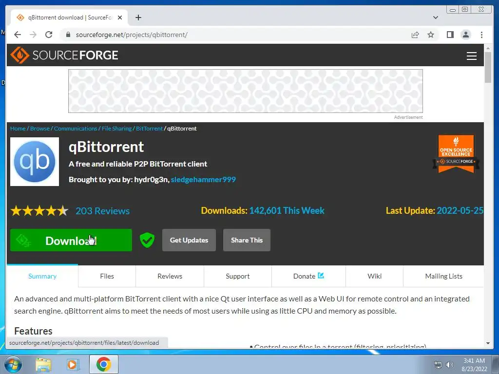The height and width of the screenshot is (374, 499).
Task: Open the Wiki tab
Action: (375, 276)
